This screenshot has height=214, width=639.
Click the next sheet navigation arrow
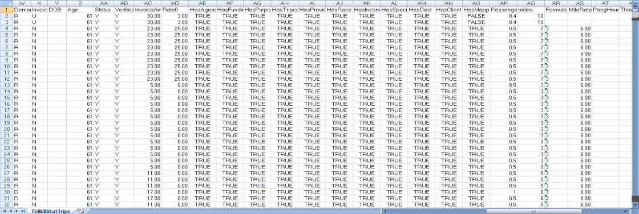(17, 211)
